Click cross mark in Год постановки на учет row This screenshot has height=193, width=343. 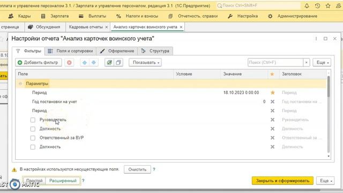point(272,102)
